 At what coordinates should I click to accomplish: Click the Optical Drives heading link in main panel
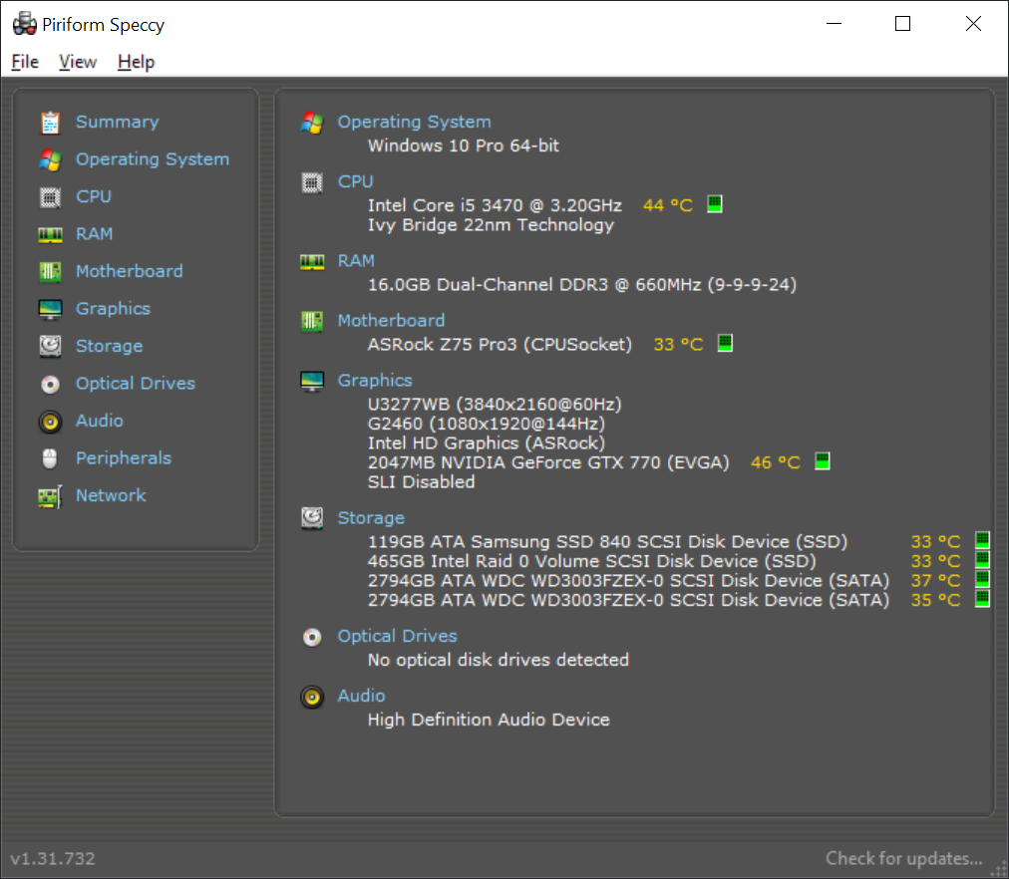pyautogui.click(x=398, y=636)
